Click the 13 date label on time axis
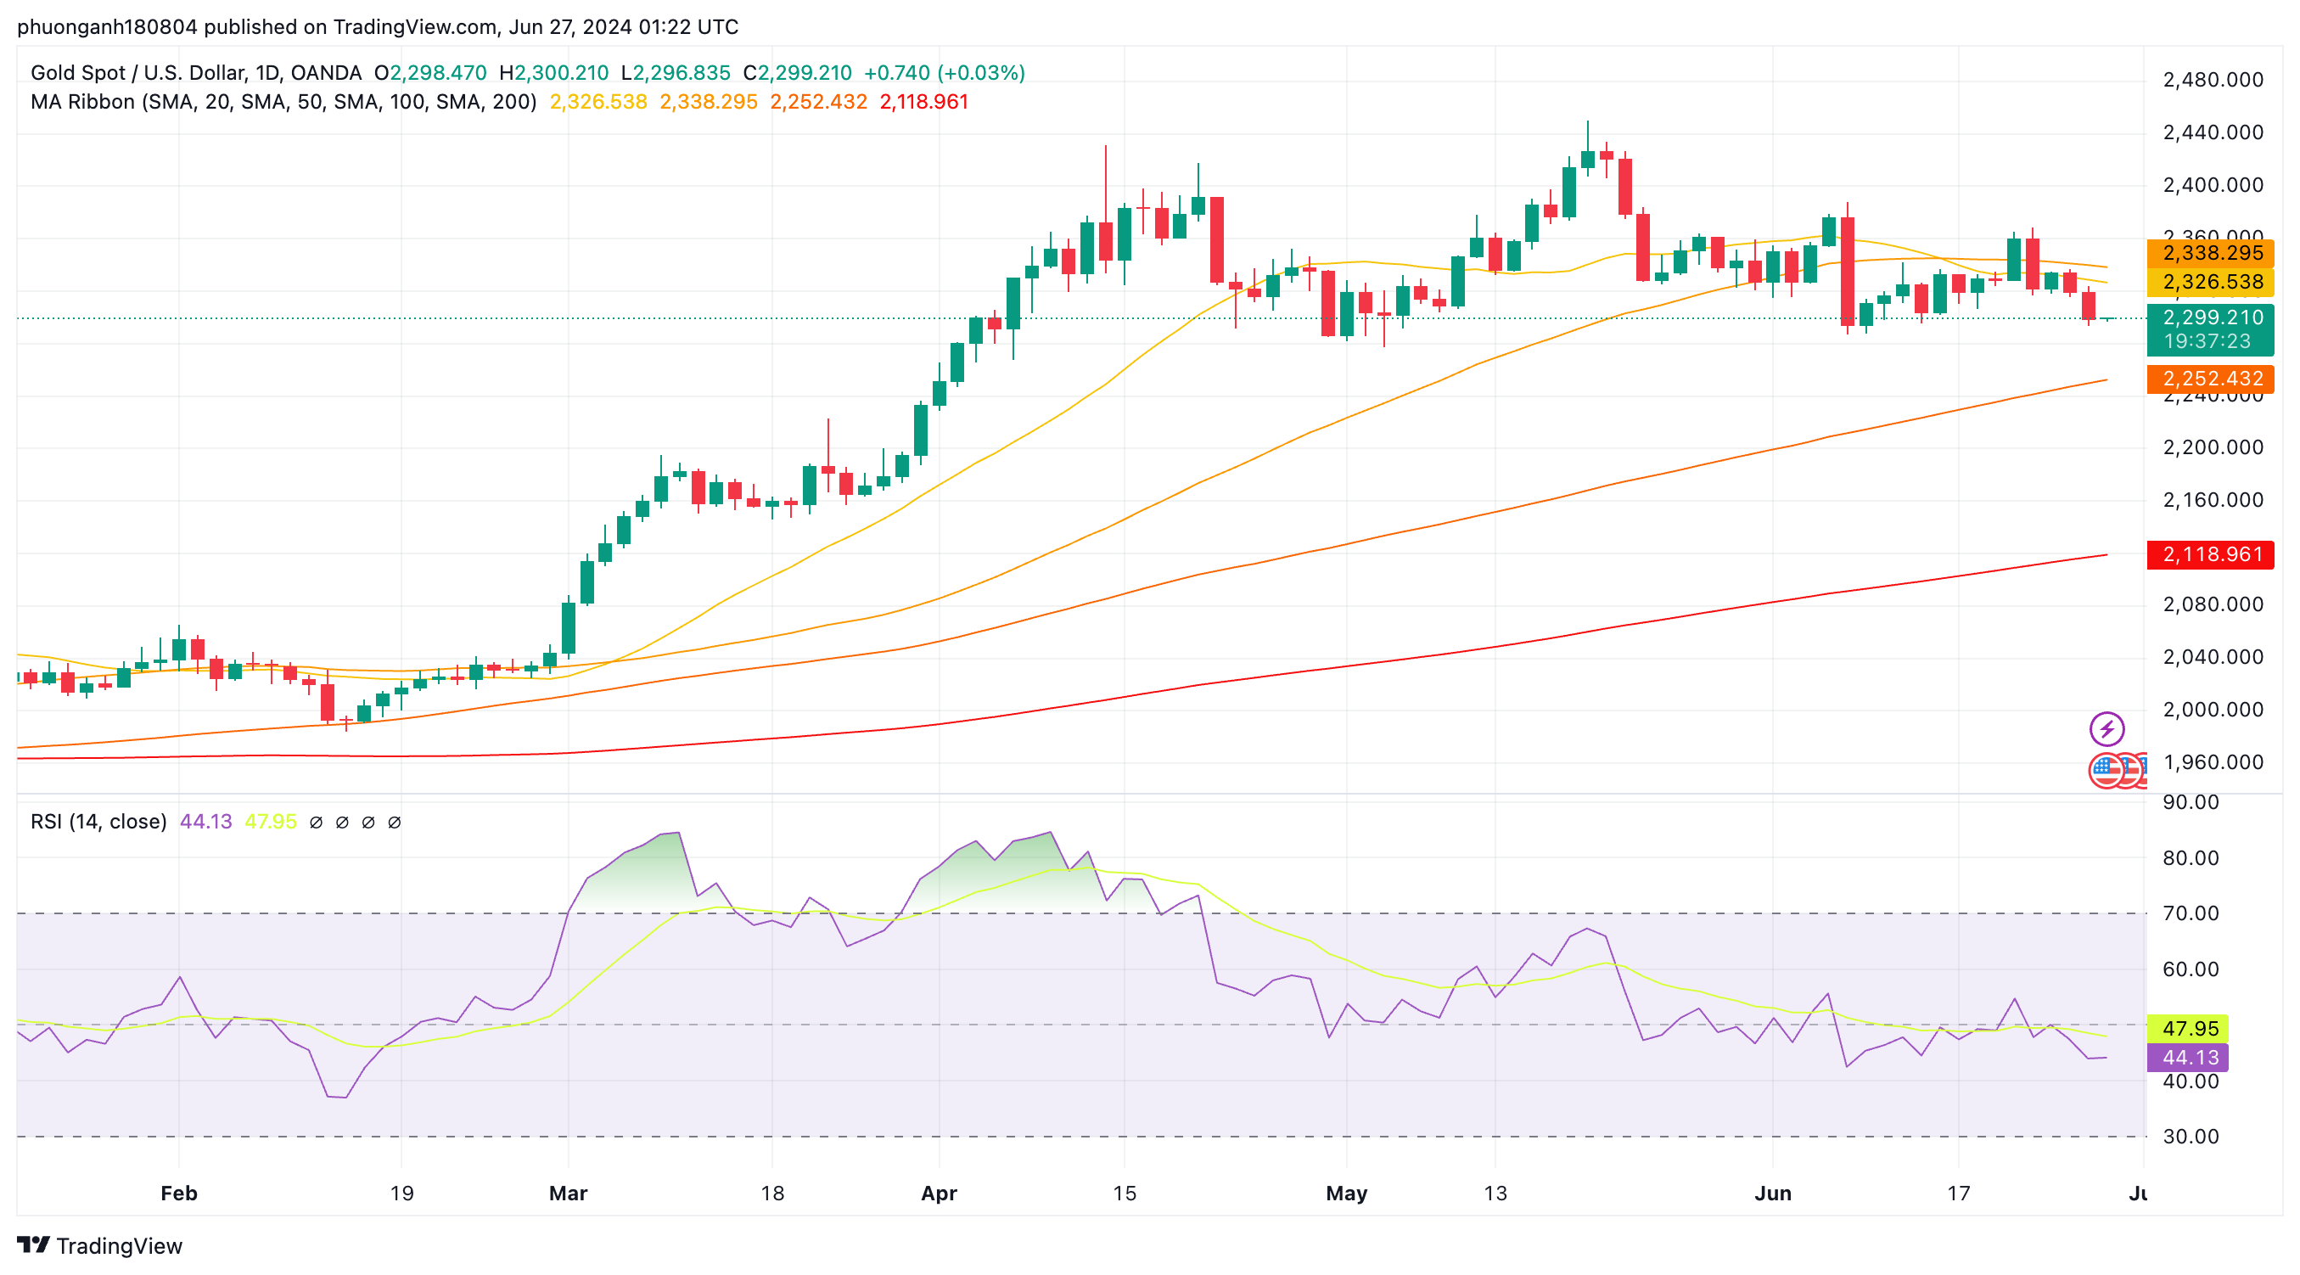 coord(1495,1193)
